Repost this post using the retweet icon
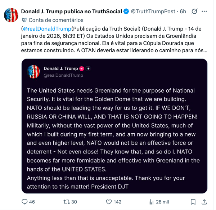Viewport: 216px width, 210px height. 67,202
